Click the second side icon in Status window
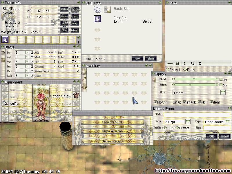Viewport: 232px width, 174px height. tap(3, 60)
